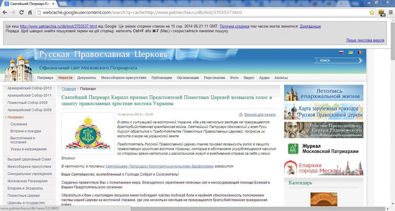
Task: Click the Patriarch coat of arms image
Action: pyautogui.click(x=88, y=133)
